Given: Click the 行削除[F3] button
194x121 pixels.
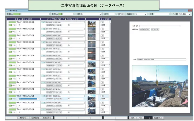Looking at the screenshot, I should pyautogui.click(x=35, y=118).
